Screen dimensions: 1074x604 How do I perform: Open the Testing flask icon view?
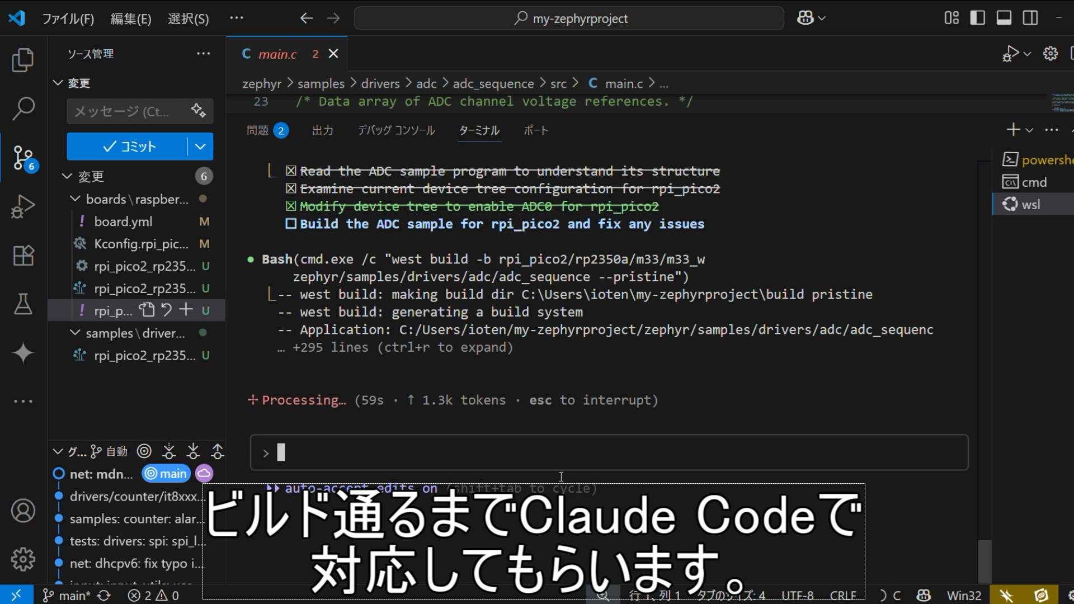[x=23, y=304]
